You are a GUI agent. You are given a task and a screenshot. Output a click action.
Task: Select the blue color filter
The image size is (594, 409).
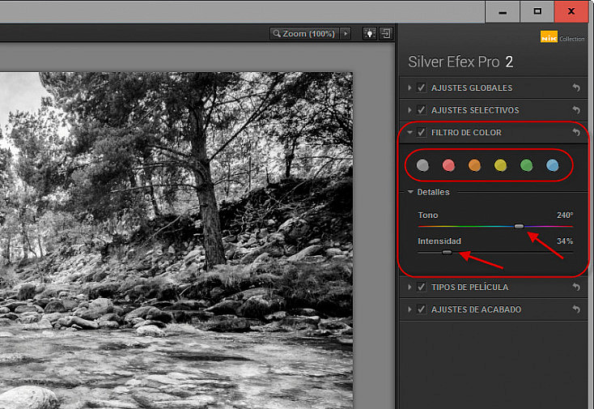tap(553, 165)
